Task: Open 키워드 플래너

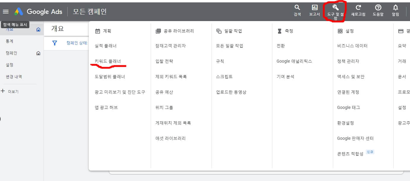Action: [x=108, y=61]
